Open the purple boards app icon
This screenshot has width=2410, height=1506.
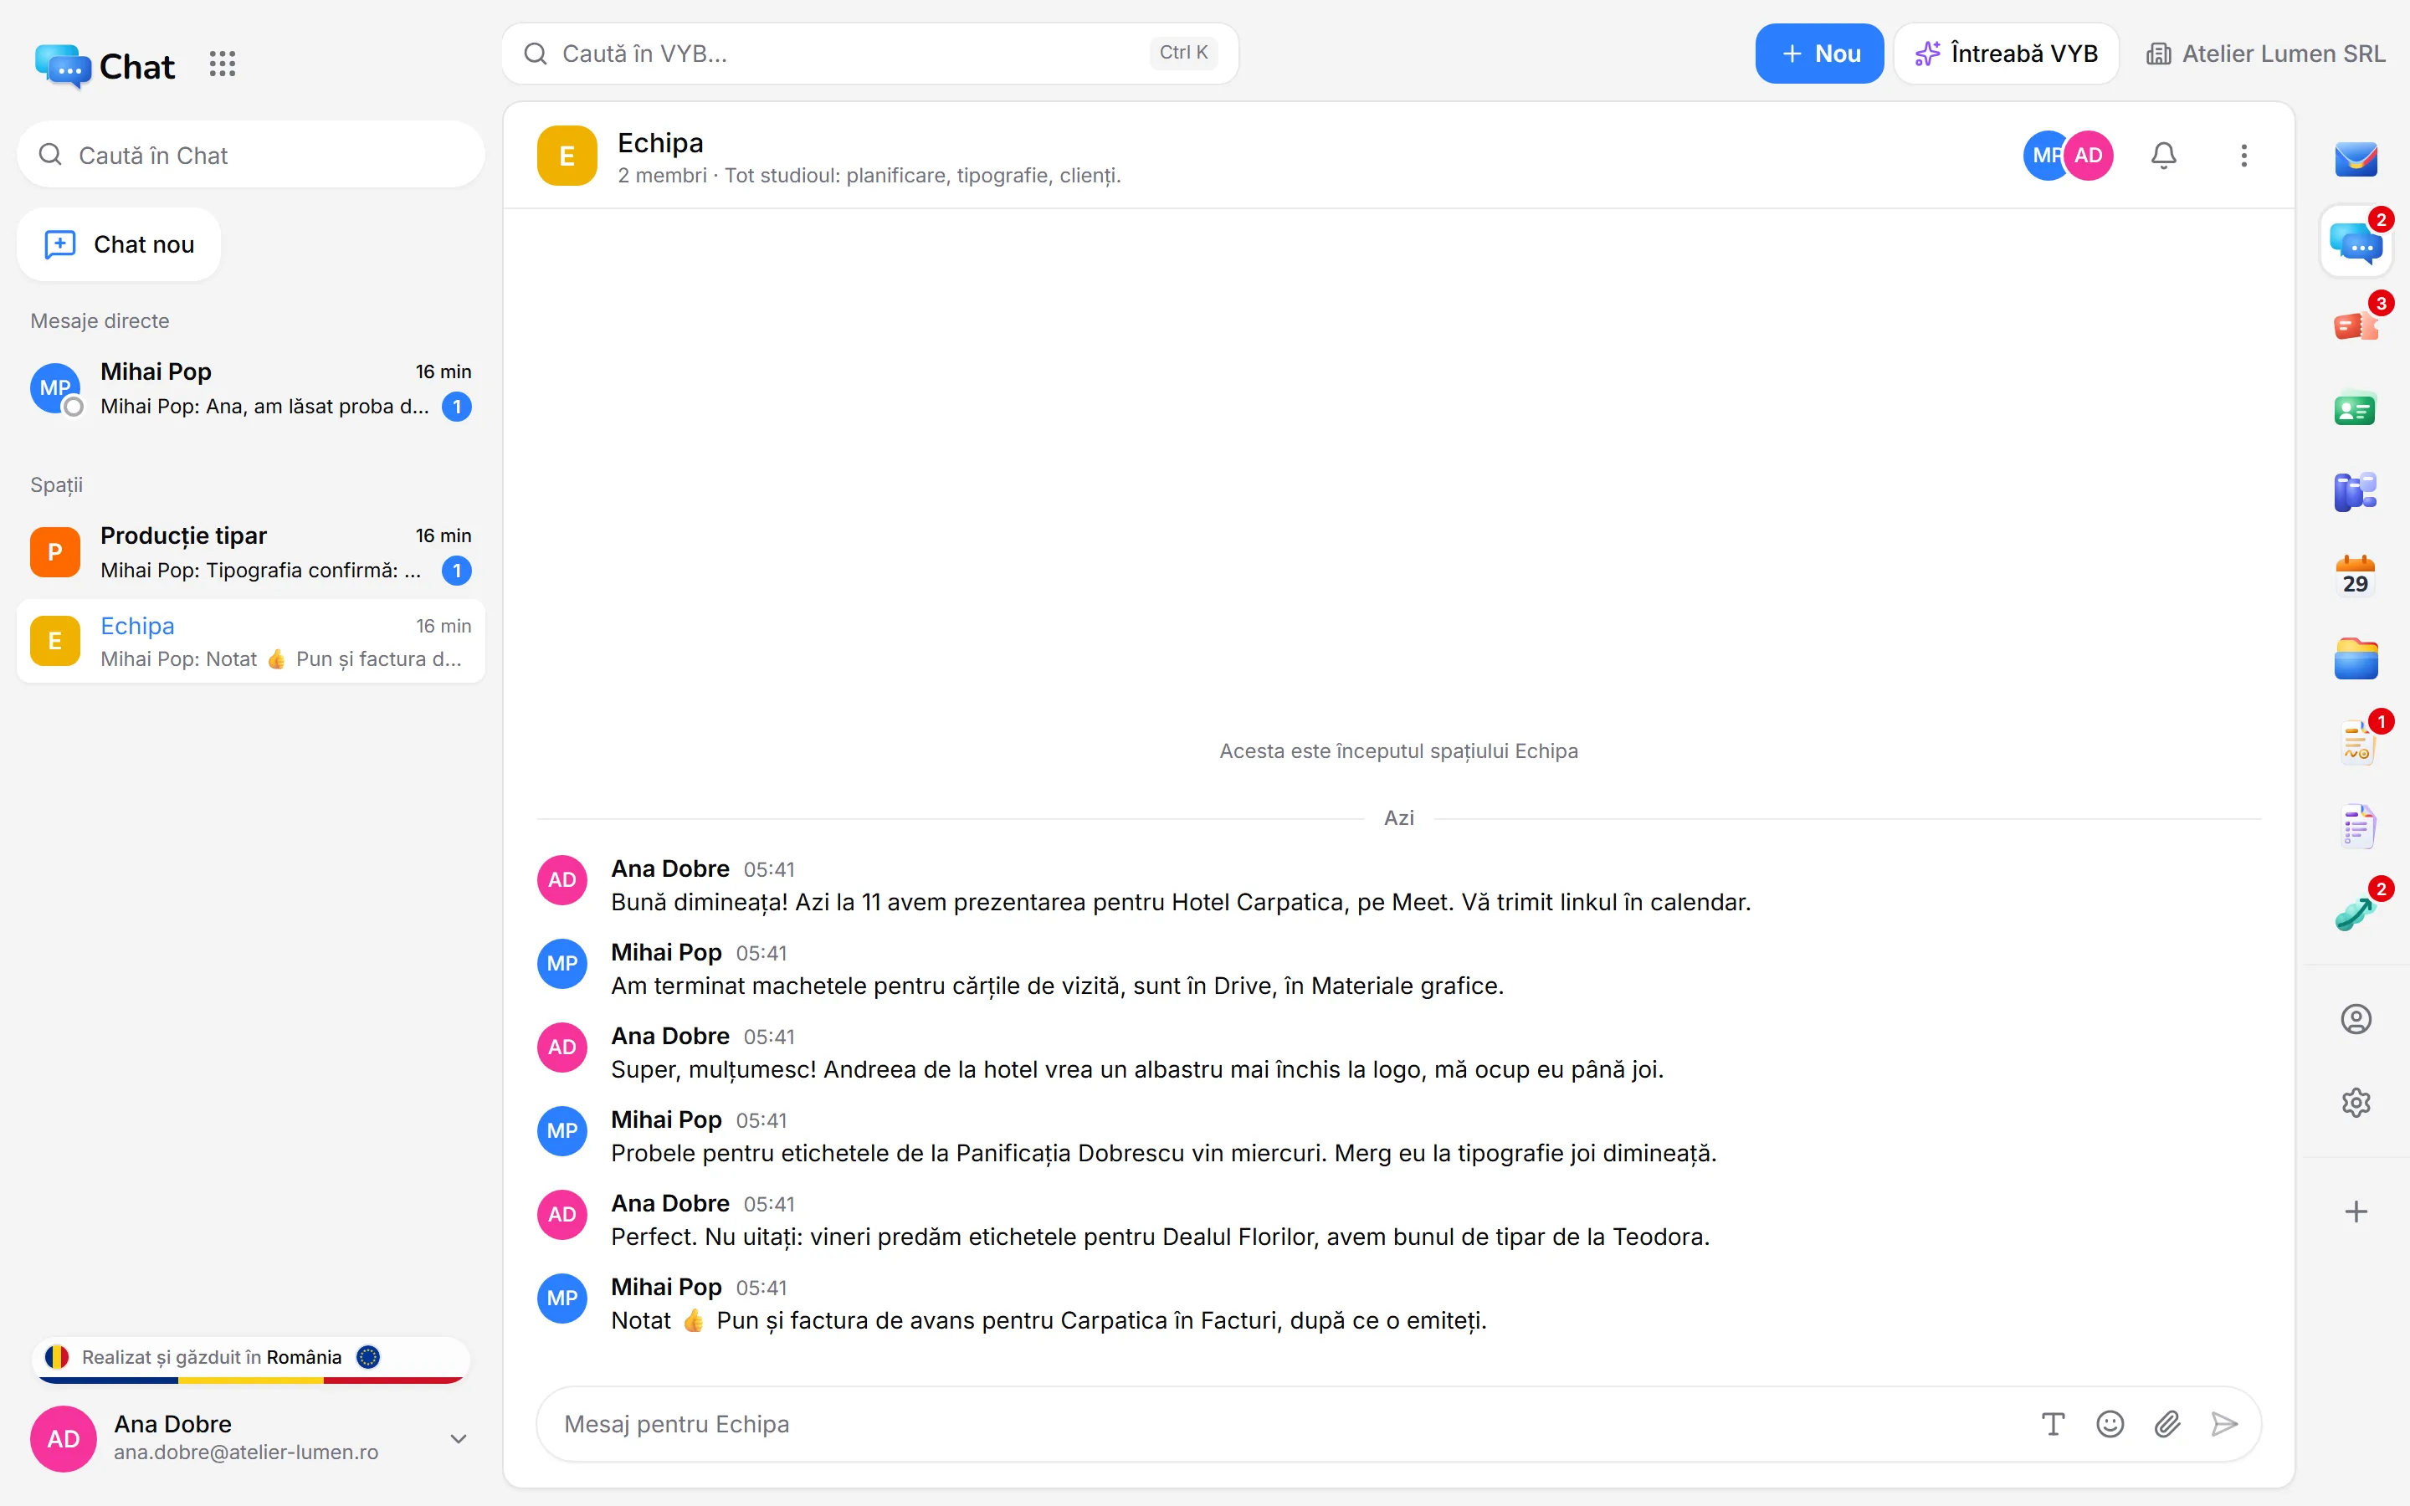2356,493
